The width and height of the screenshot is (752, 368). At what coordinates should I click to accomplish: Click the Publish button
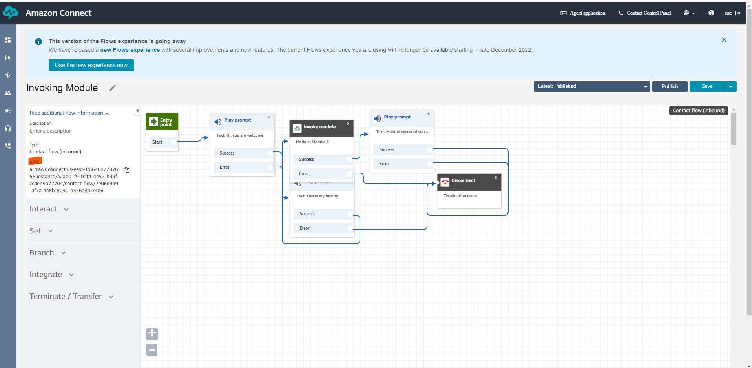point(670,86)
